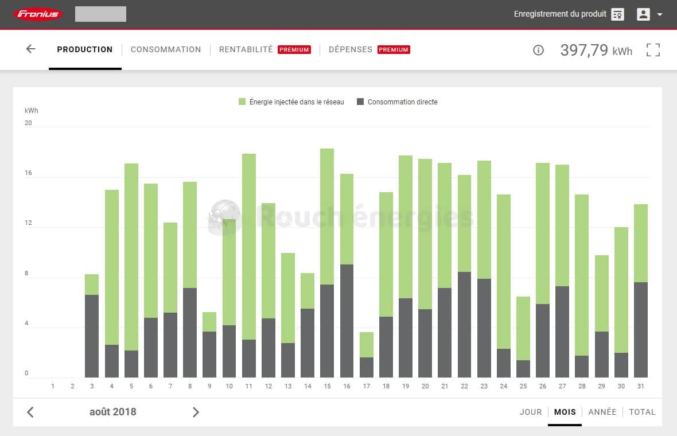
Task: Expand the account dropdown arrow
Action: click(660, 15)
